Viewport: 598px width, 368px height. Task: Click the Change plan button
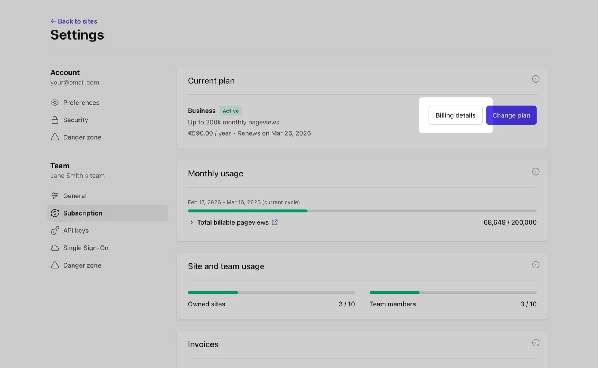coord(511,115)
